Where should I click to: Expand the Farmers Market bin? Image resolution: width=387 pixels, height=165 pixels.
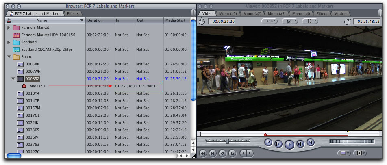tap(9, 28)
